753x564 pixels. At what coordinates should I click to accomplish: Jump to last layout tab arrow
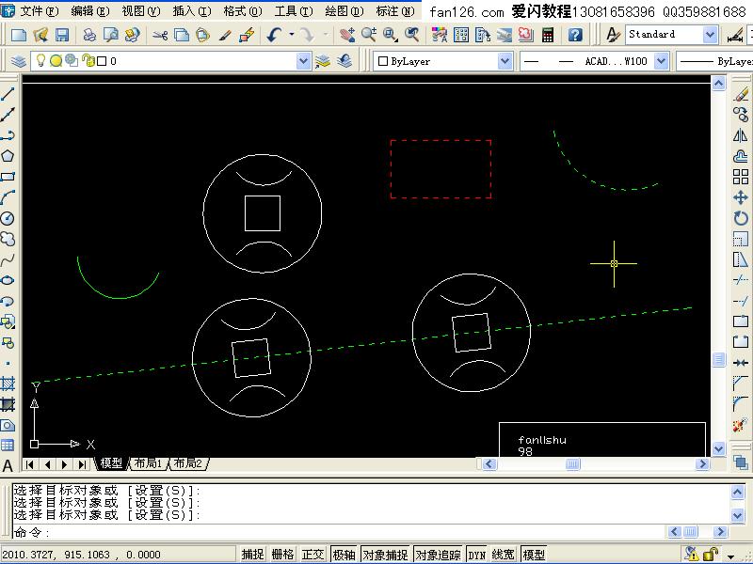tap(82, 464)
